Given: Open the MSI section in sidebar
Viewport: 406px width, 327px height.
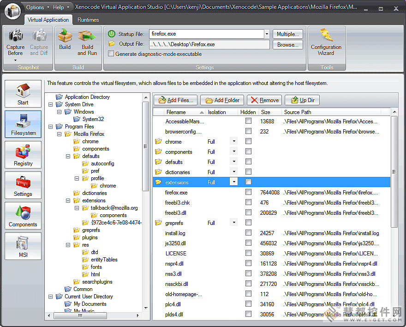Looking at the screenshot, I should [x=23, y=246].
